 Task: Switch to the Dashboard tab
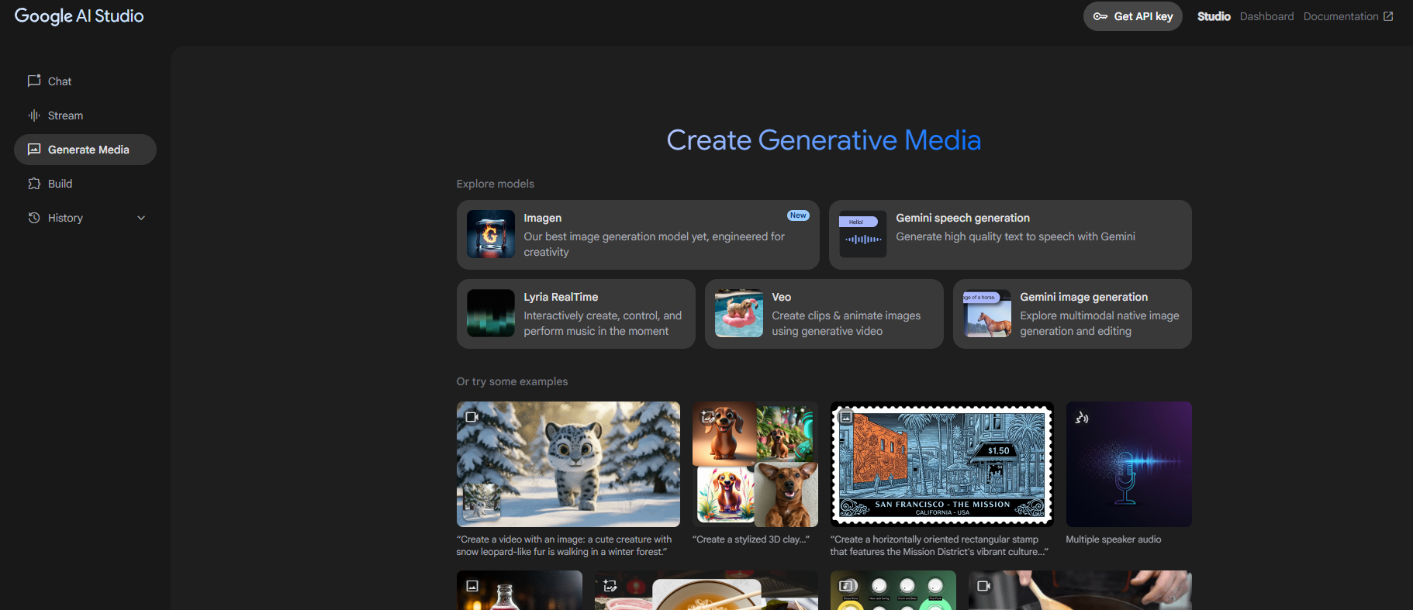1266,16
